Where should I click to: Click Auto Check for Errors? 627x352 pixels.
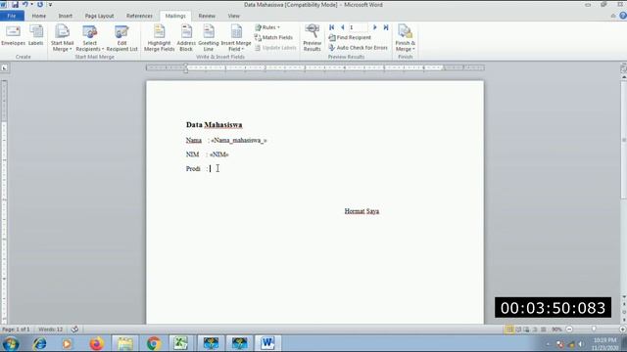tap(359, 48)
